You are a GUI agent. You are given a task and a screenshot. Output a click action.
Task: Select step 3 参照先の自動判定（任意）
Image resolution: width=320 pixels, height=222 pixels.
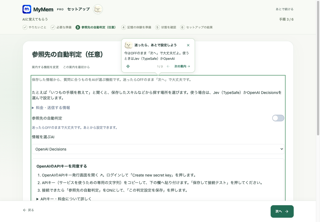(x=95, y=27)
